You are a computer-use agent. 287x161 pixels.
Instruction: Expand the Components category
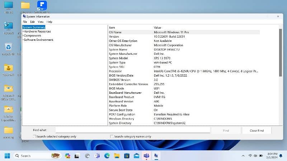[23, 36]
